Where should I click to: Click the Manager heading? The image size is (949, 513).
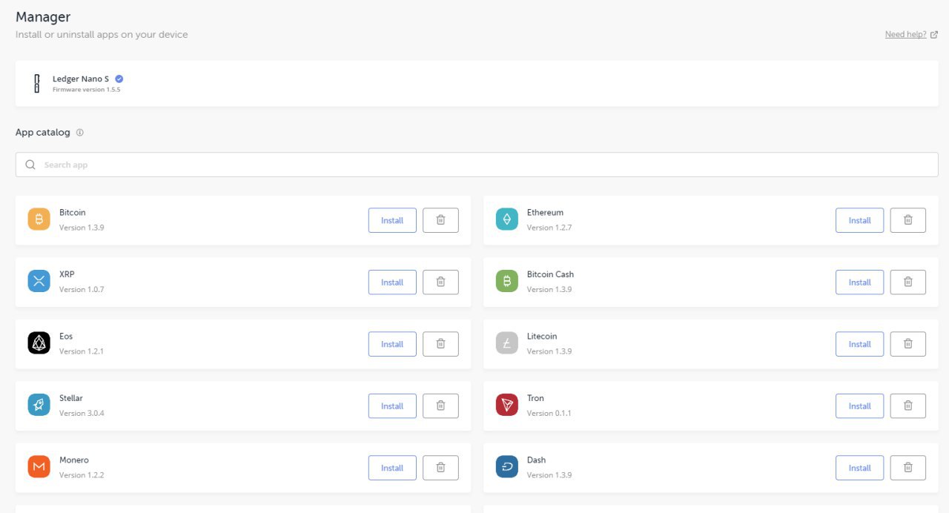[x=43, y=16]
